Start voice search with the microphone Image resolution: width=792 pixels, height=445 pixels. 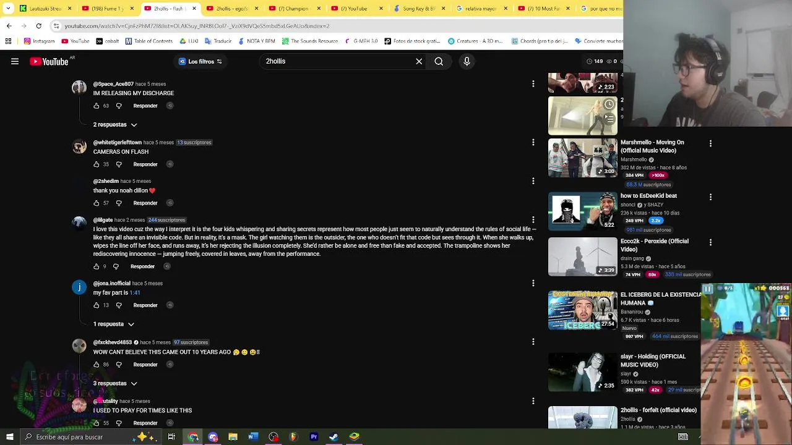[x=467, y=61]
